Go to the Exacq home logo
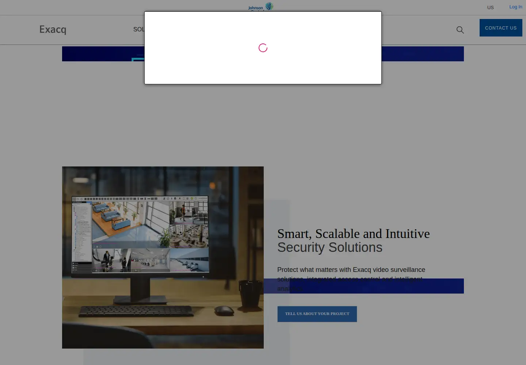The height and width of the screenshot is (365, 526). coord(53,29)
